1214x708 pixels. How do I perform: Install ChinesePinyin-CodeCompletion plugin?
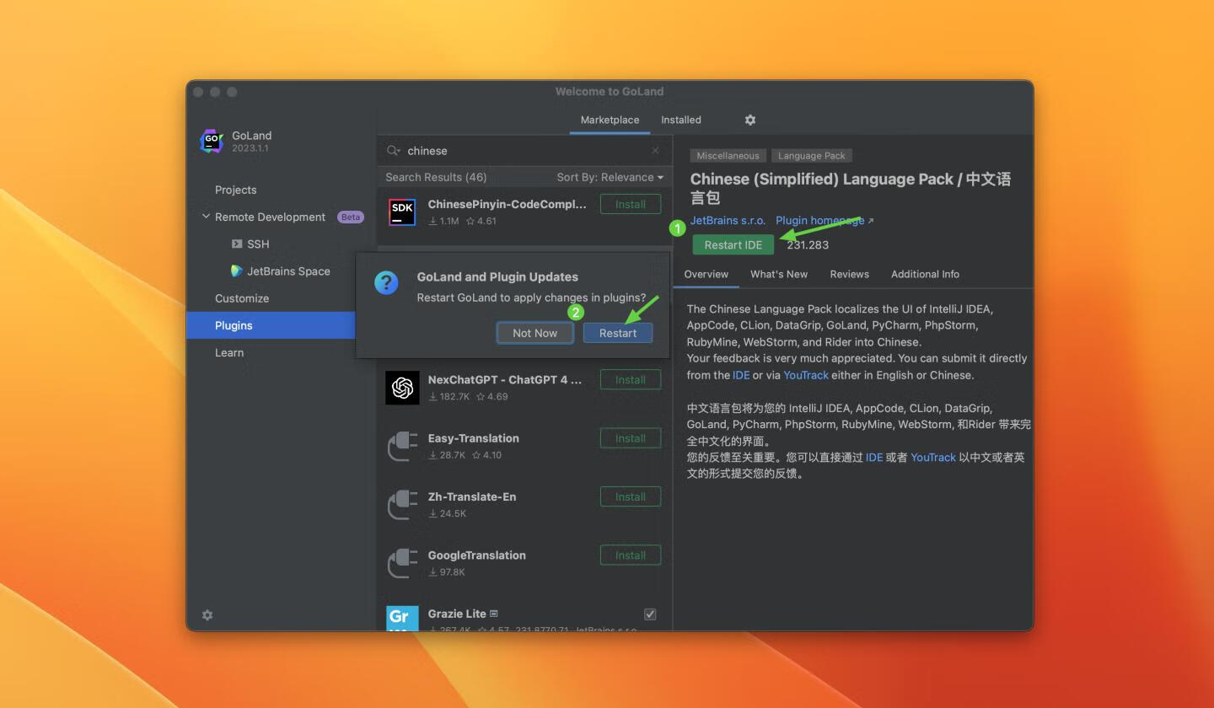pos(631,204)
